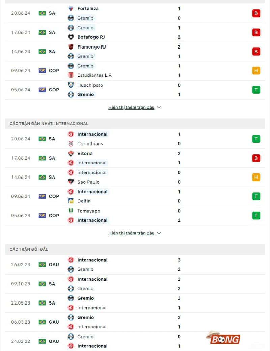Select the Gremio club crest icon
The image size is (270, 351).
coord(71,18)
